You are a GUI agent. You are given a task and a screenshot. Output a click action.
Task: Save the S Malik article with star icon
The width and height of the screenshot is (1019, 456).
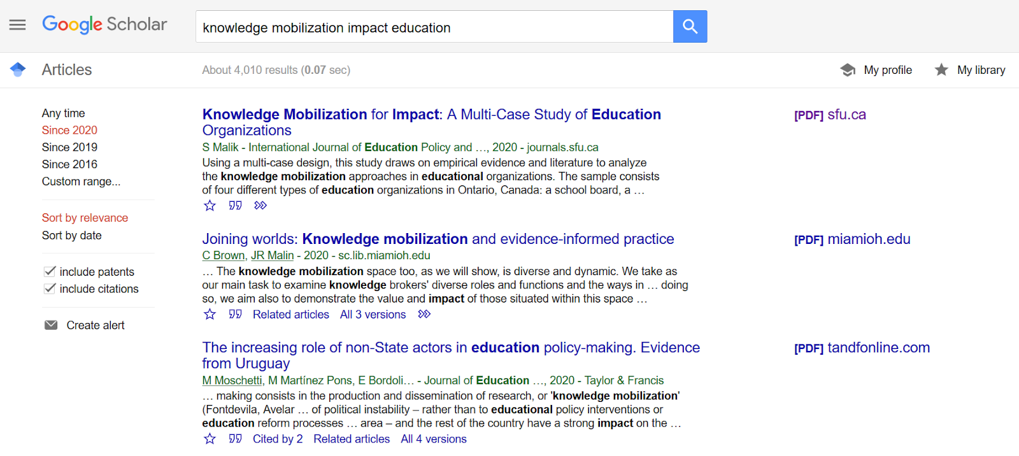point(210,206)
